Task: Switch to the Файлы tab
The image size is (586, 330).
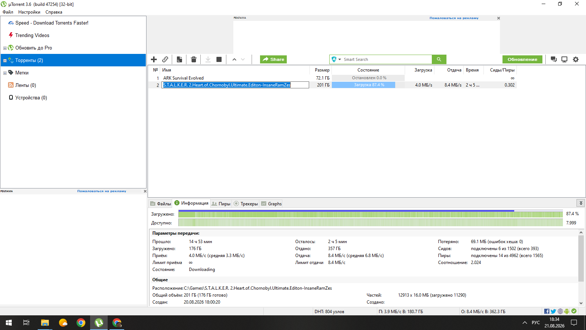Action: tap(161, 204)
